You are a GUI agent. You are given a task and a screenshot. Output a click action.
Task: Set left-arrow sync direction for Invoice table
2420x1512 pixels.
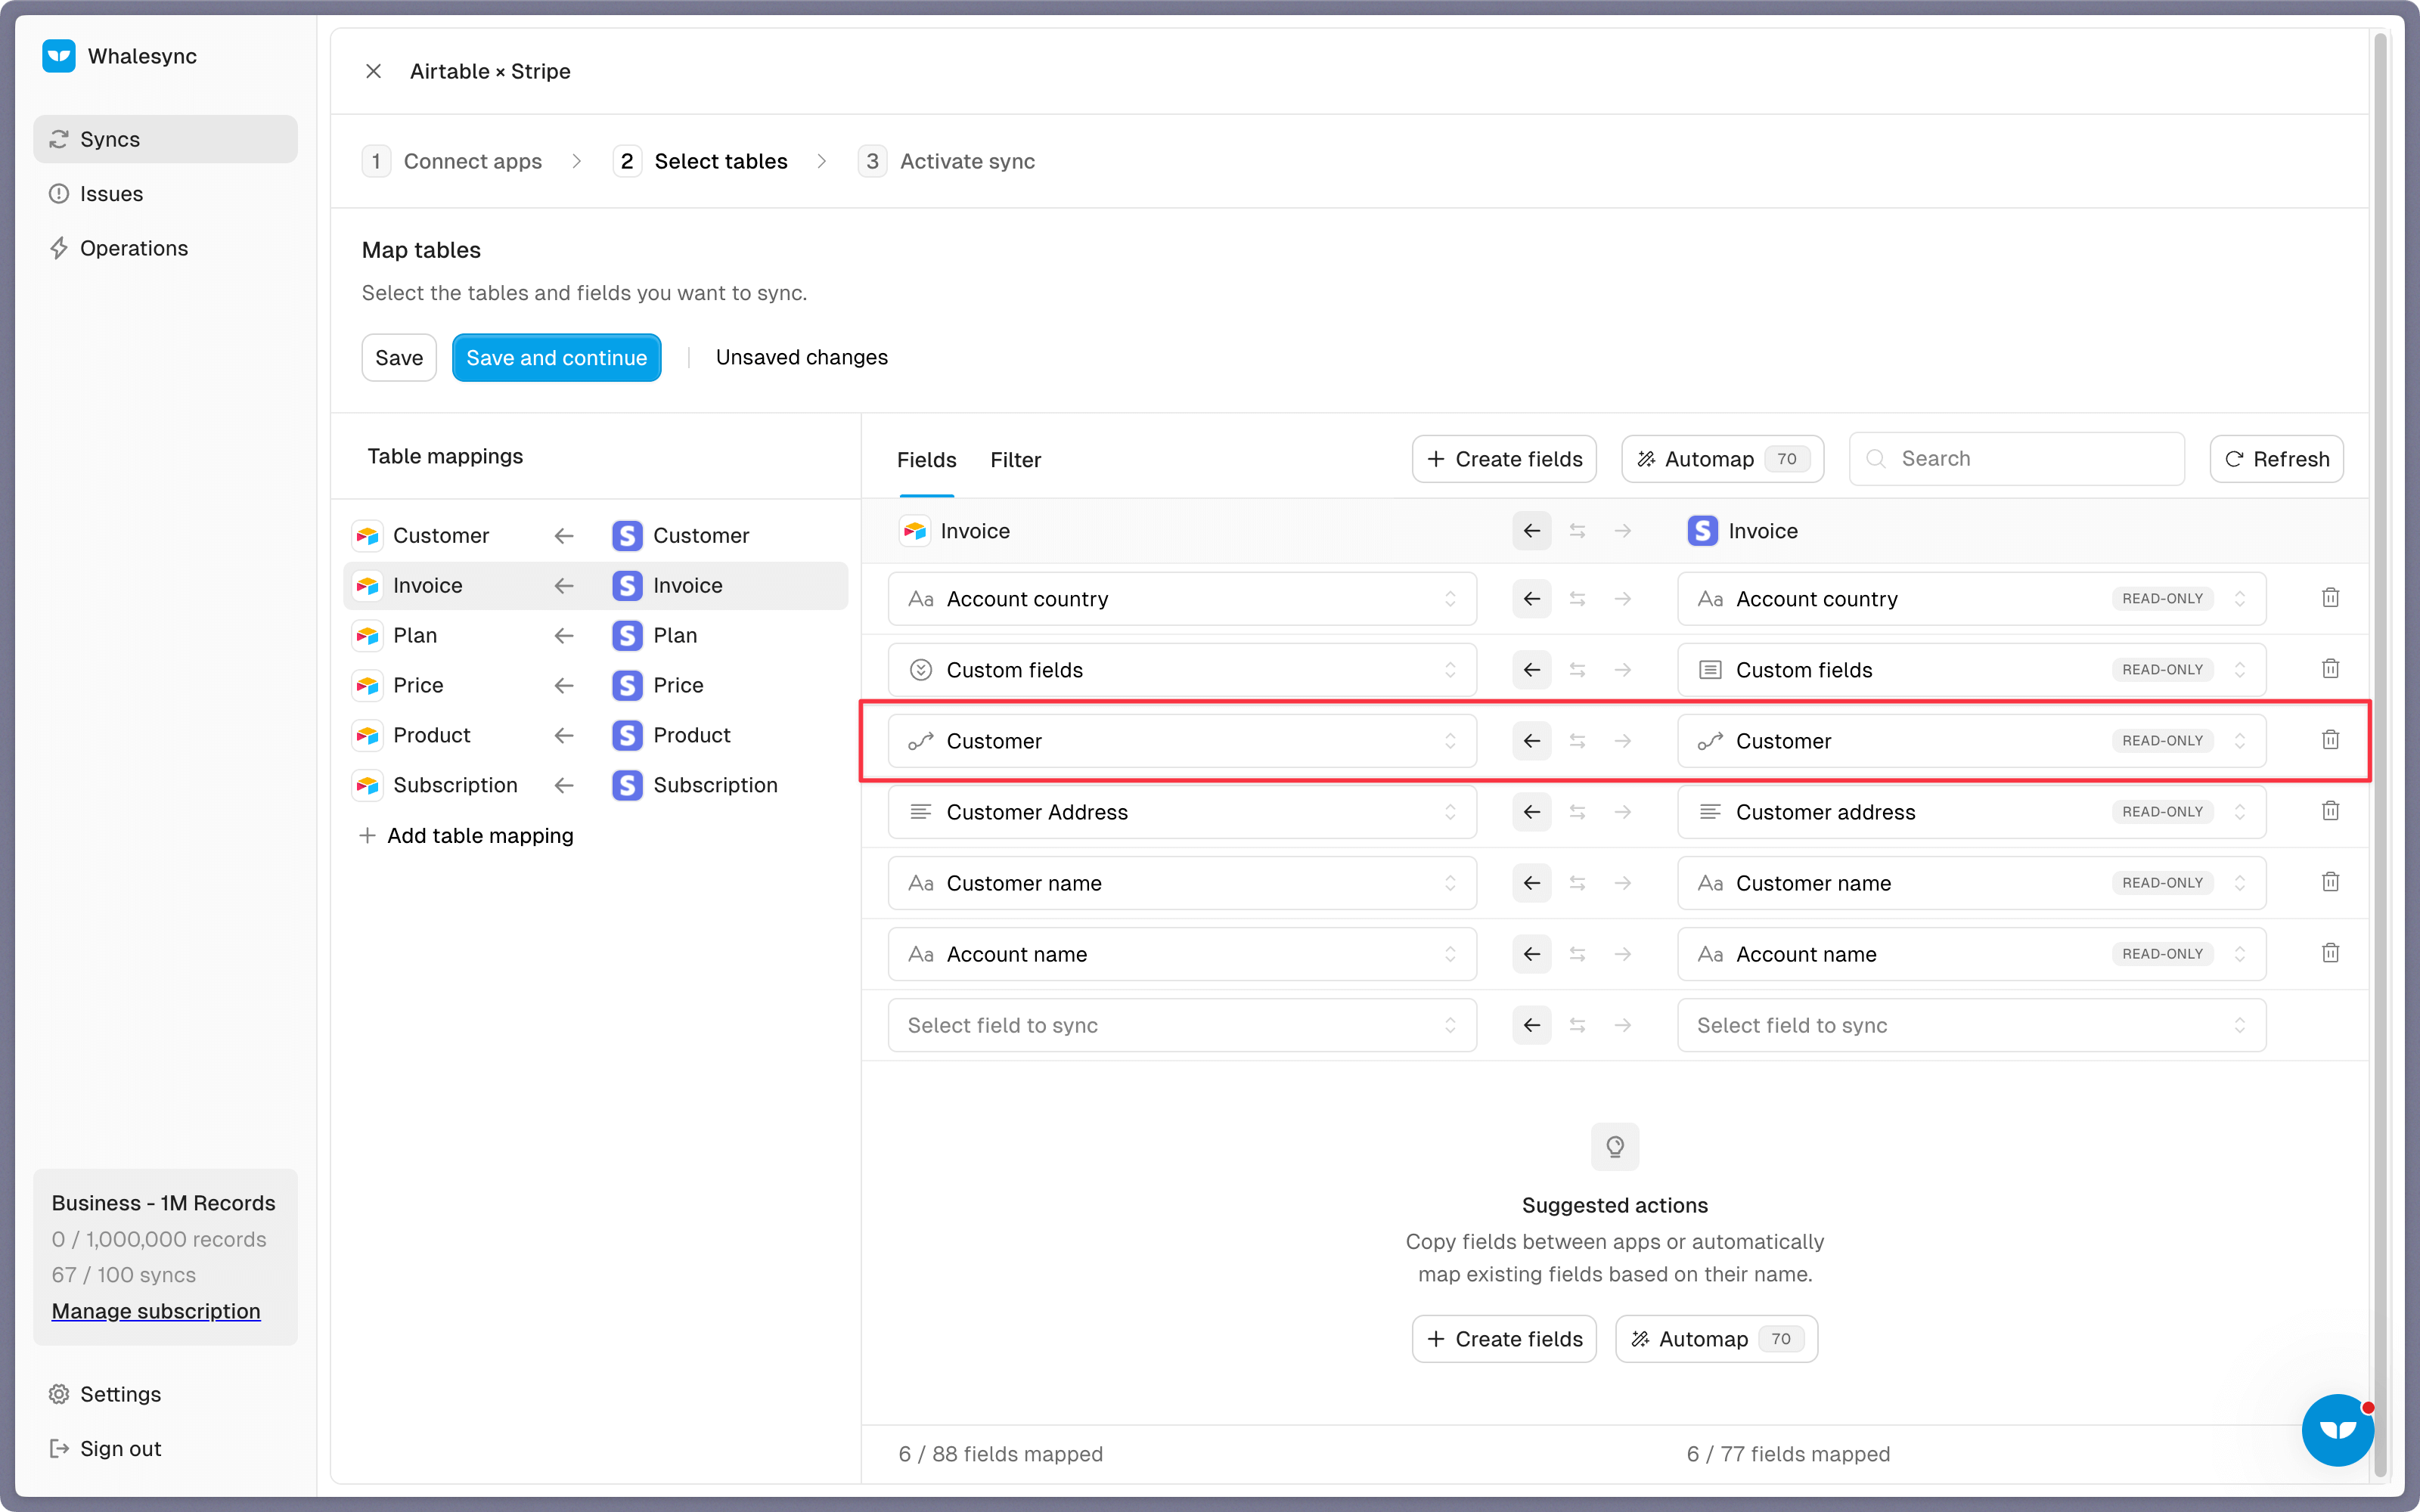[x=1532, y=531]
